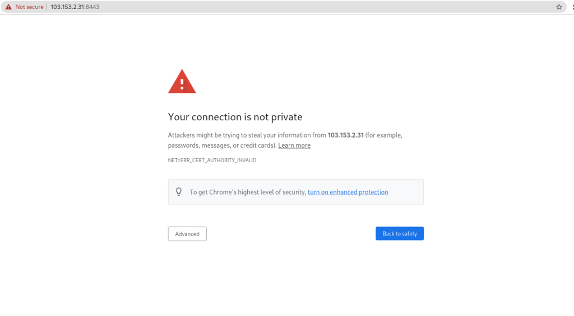Open the "Learn more" link
The height and width of the screenshot is (316, 574).
294,145
